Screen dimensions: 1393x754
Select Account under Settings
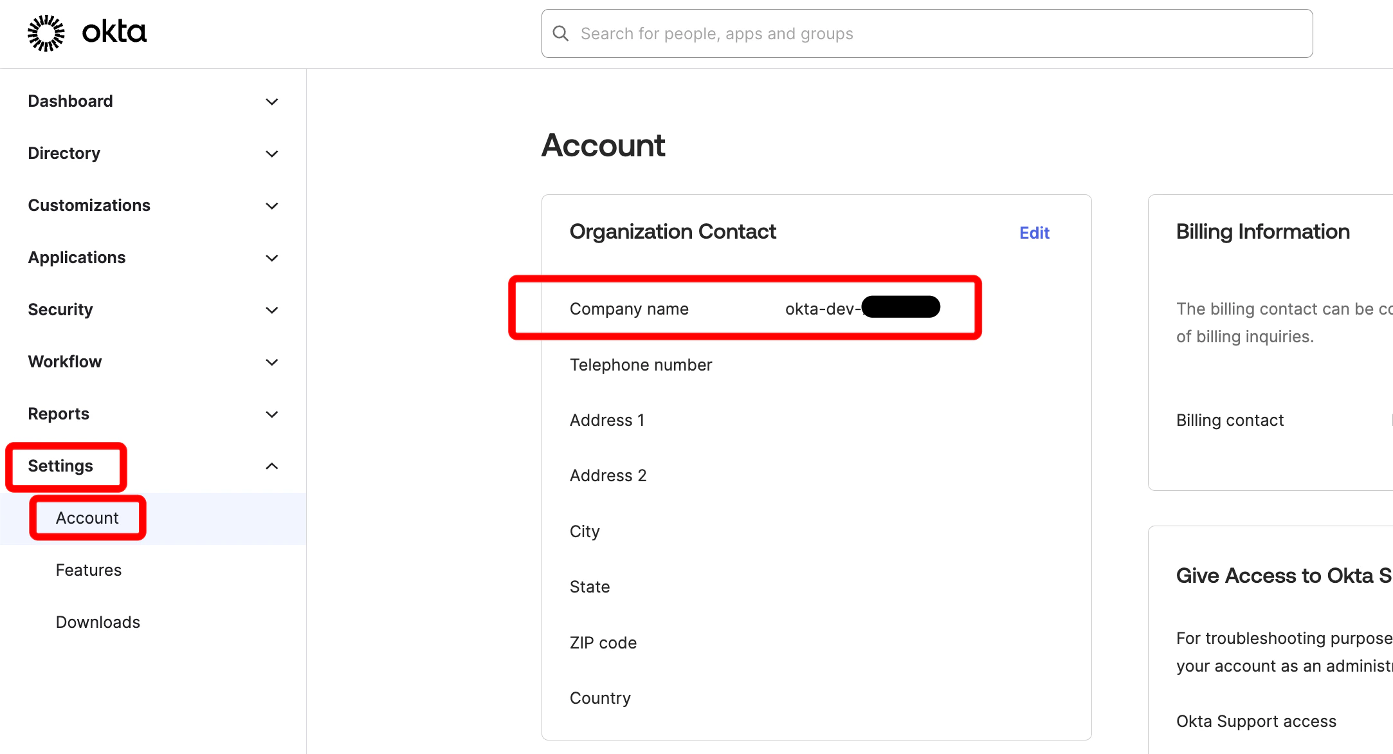(x=87, y=517)
